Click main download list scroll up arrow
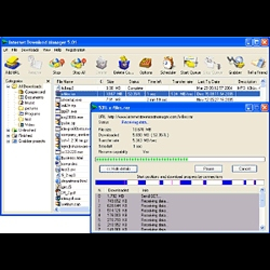Screen dimensions: 270x270 (x=263, y=81)
